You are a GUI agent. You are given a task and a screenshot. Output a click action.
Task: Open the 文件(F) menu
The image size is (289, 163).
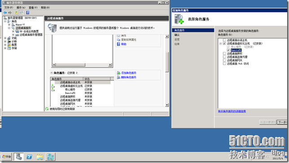(9, 8)
